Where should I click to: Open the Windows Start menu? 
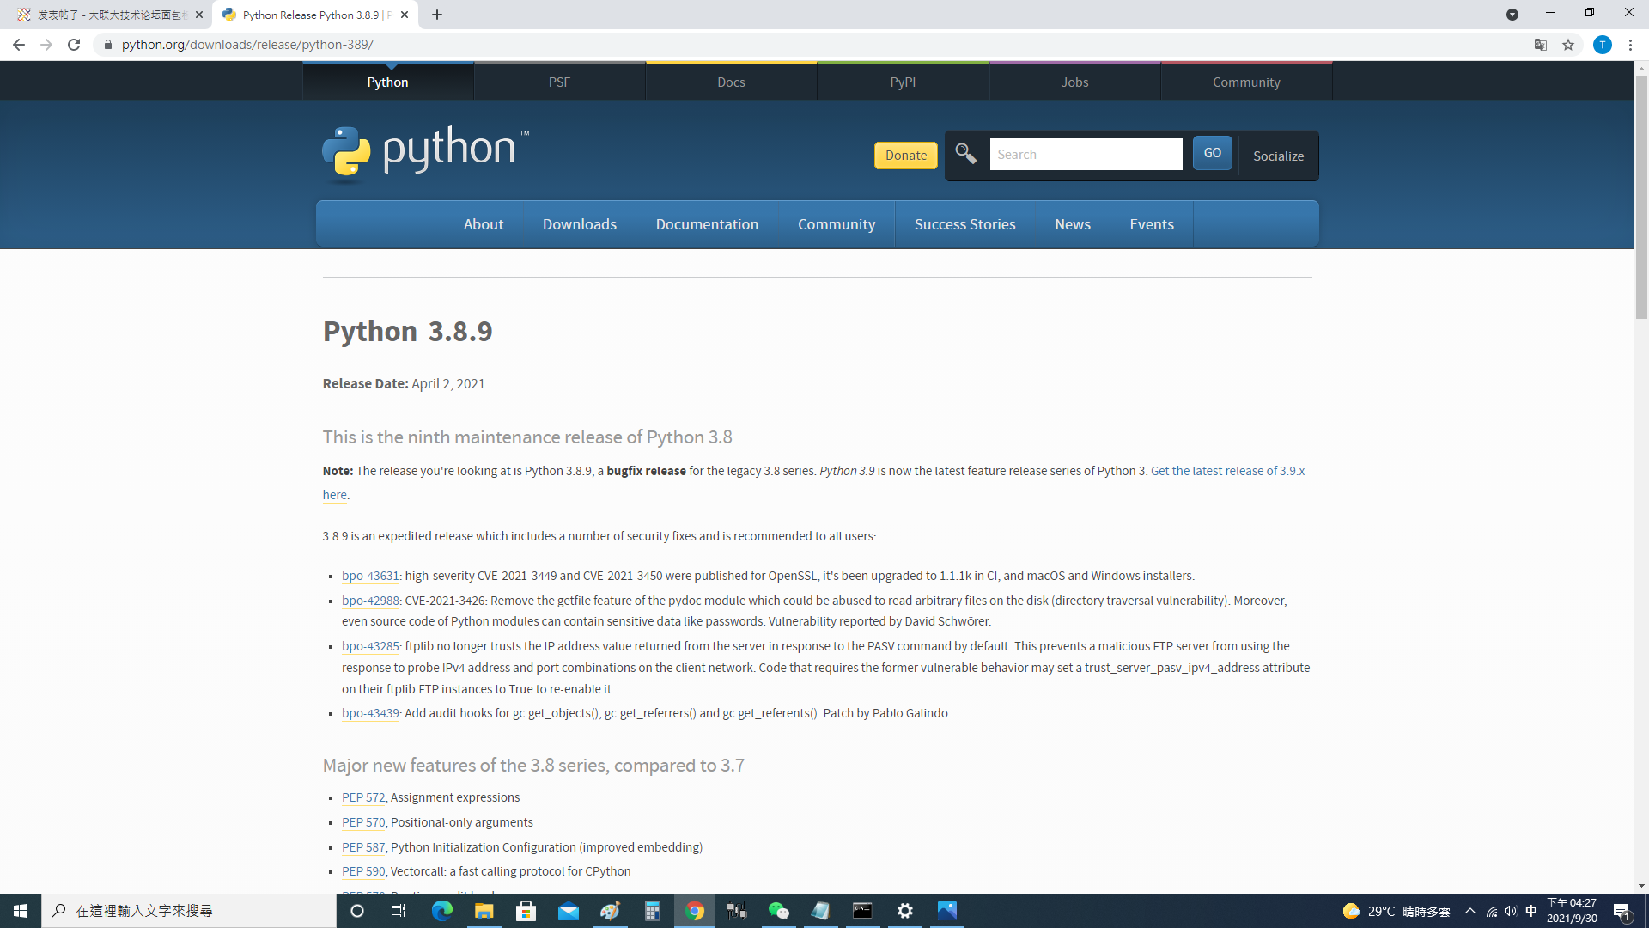(21, 911)
